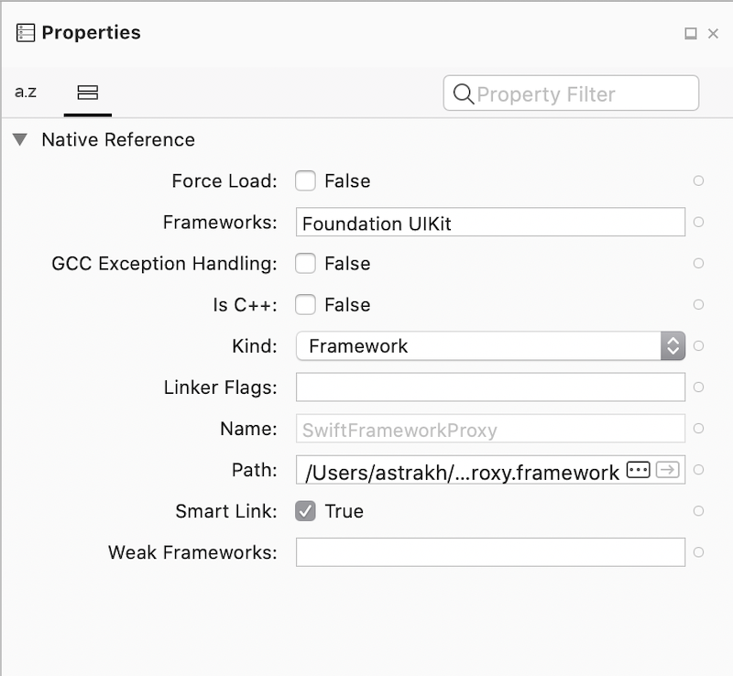The width and height of the screenshot is (733, 676).
Task: Click the radio marker beside Smart Link row
Action: pyautogui.click(x=698, y=511)
